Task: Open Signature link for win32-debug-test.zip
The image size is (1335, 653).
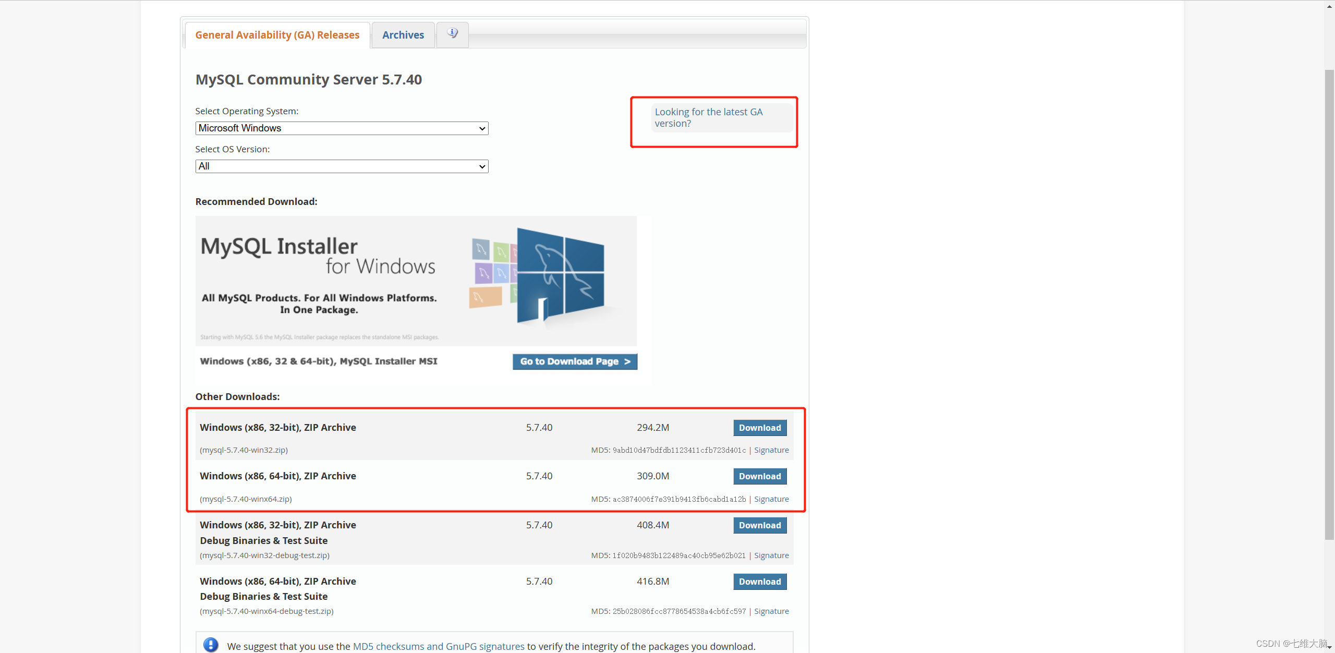Action: pos(771,555)
